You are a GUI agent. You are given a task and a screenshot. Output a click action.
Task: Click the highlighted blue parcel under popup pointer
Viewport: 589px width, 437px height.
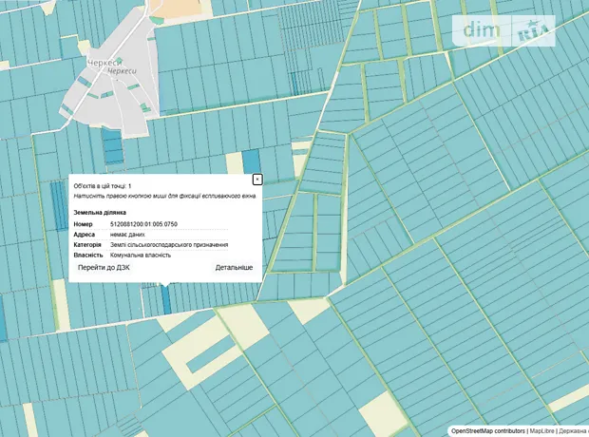(x=167, y=299)
